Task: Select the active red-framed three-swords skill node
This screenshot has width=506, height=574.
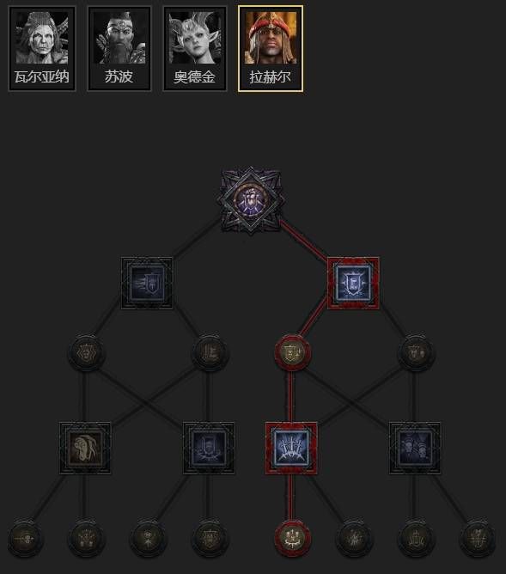Action: [291, 449]
